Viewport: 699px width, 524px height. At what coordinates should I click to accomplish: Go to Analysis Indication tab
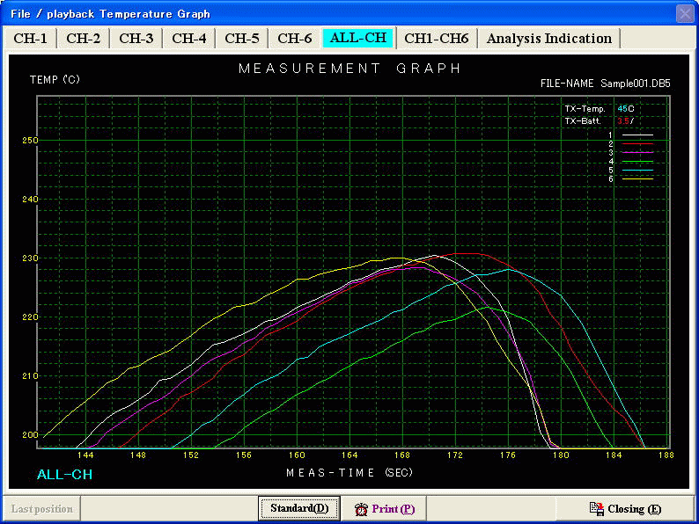pos(549,39)
